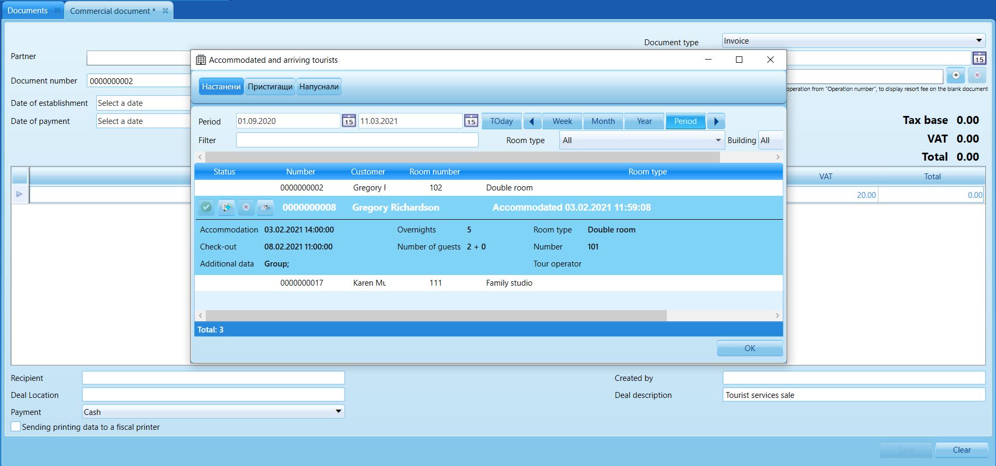Select the Karen reservation row 0000000017
The image size is (996, 466).
[488, 283]
